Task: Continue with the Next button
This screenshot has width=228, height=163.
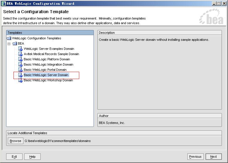Action: [x=213, y=157]
